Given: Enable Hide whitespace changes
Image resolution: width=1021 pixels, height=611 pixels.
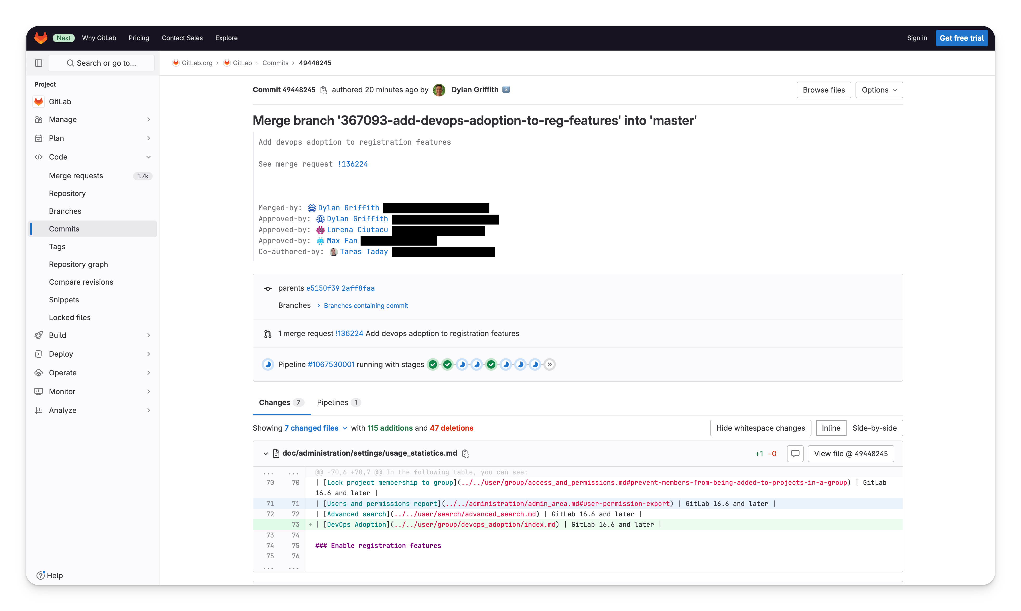Looking at the screenshot, I should [760, 428].
